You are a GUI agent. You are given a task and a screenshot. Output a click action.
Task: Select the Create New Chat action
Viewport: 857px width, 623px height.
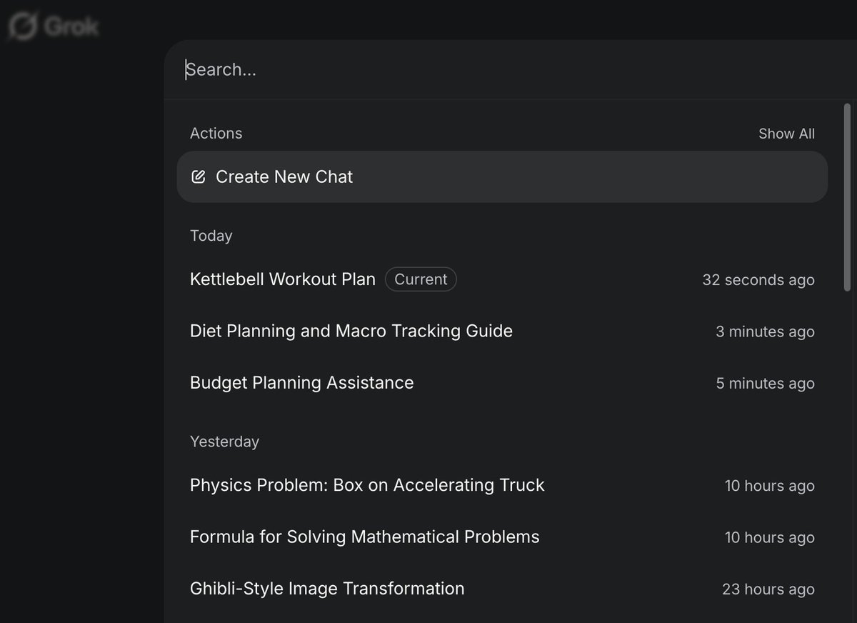[502, 176]
